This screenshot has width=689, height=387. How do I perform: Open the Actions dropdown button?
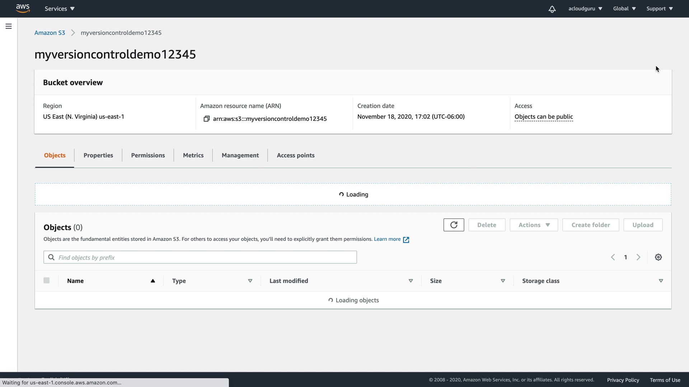[x=534, y=225]
